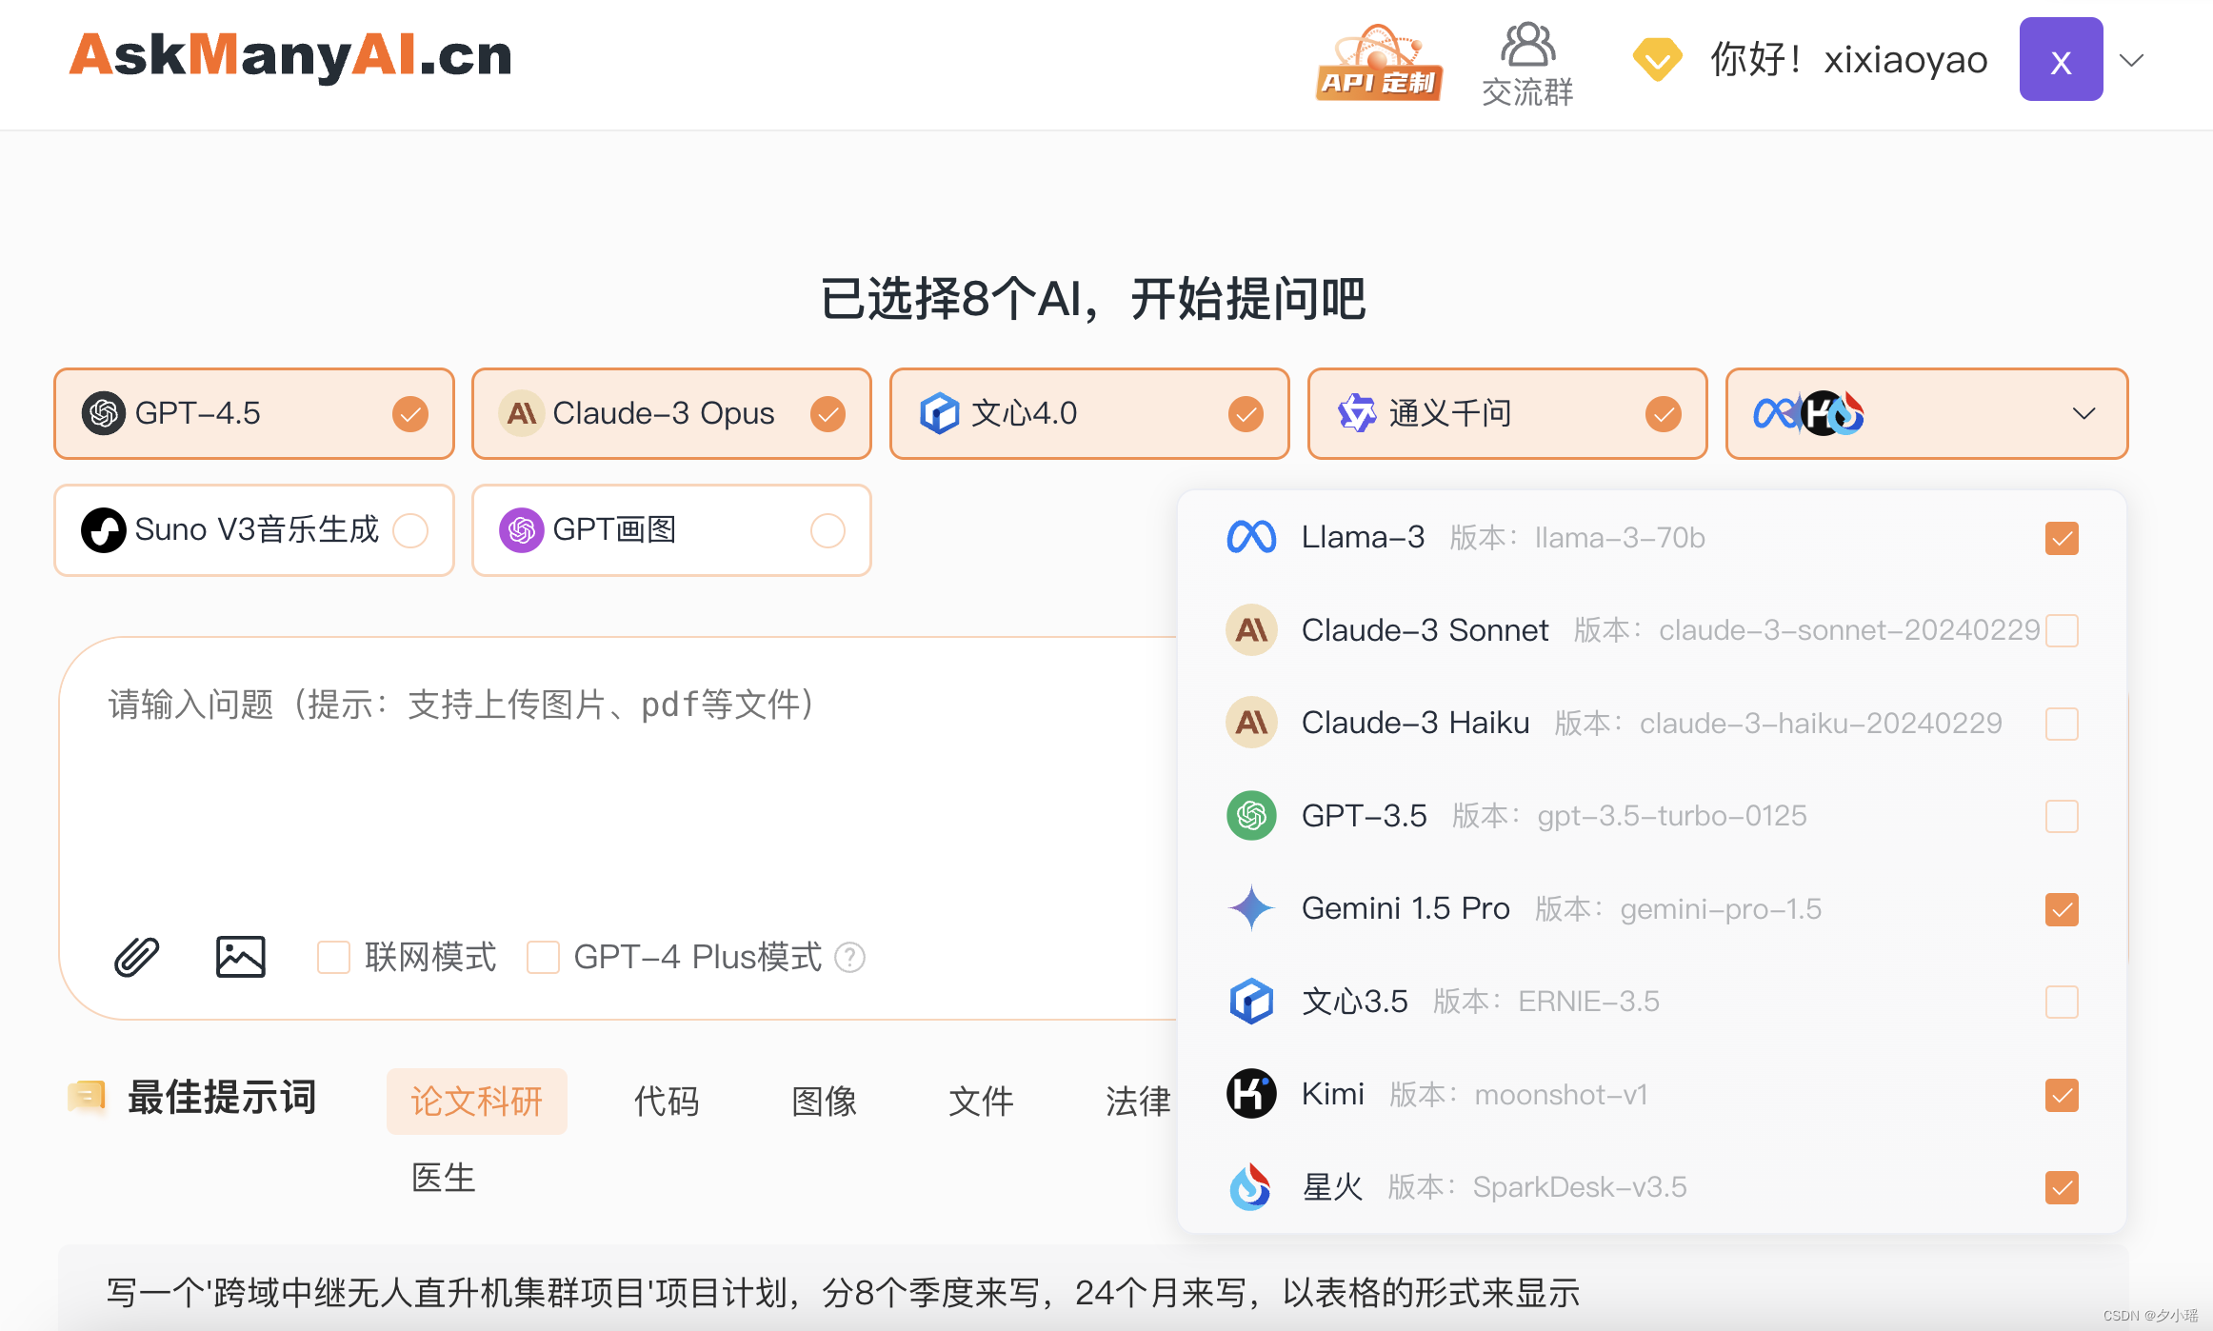Check the Claude-3 Haiku checkbox
The height and width of the screenshot is (1331, 2213).
[x=2062, y=724]
